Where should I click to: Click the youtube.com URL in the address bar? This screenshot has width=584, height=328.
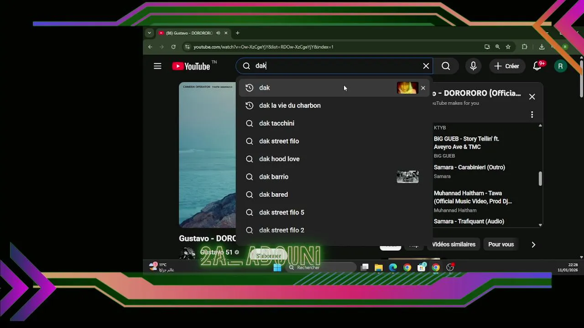[x=263, y=47]
